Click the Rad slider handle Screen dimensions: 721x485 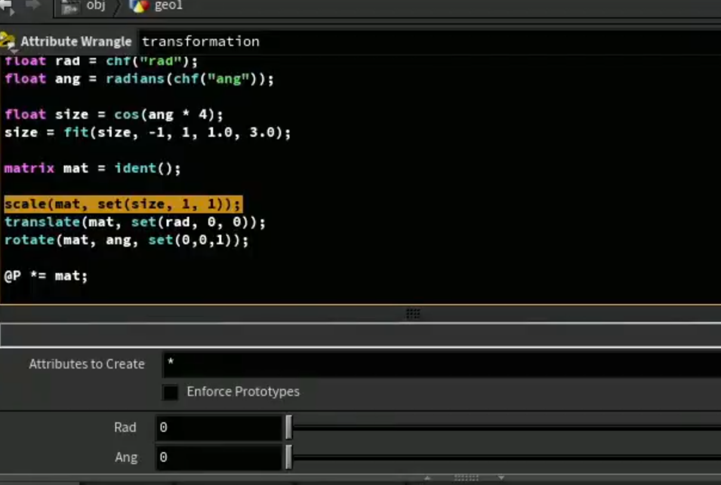tap(289, 428)
